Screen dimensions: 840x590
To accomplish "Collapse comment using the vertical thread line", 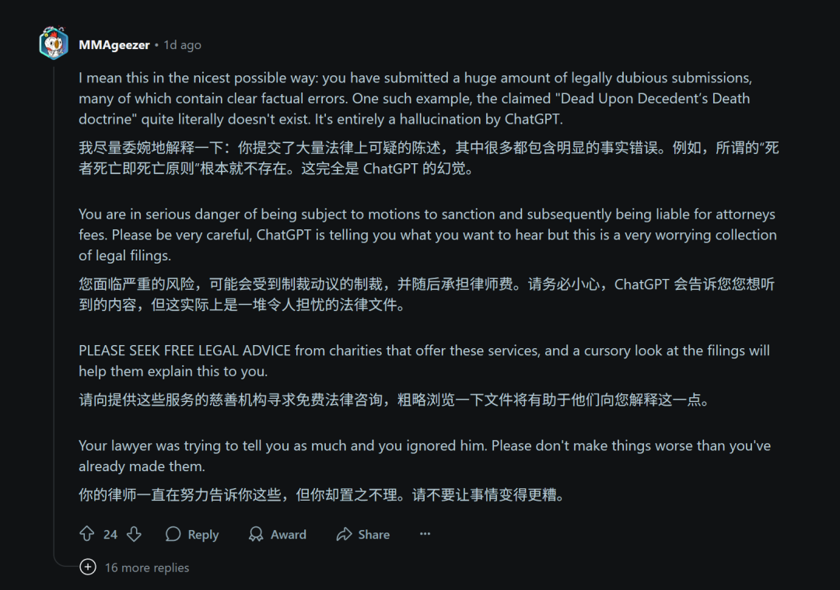I will click(54, 310).
